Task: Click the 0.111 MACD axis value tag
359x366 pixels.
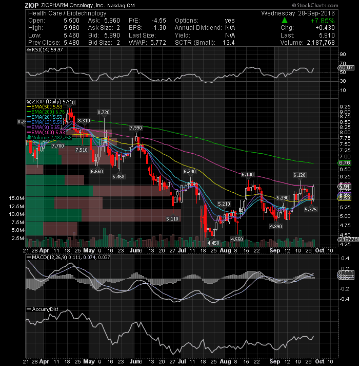Action: pos(346,273)
